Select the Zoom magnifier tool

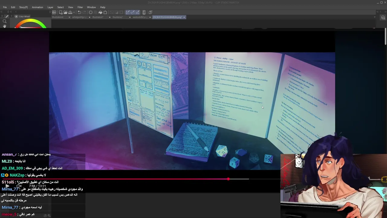[5, 21]
